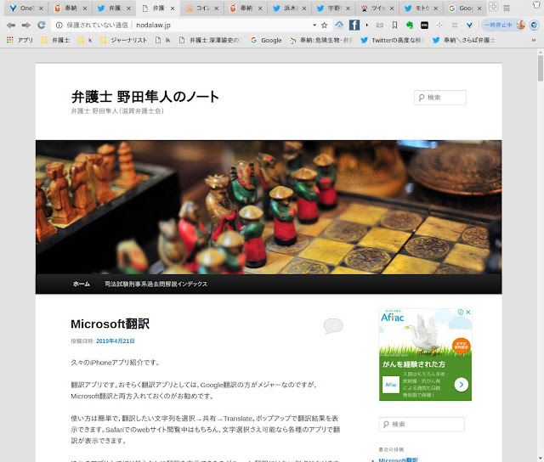
Task: Click the Aflac logo in ad banner
Action: [x=393, y=317]
